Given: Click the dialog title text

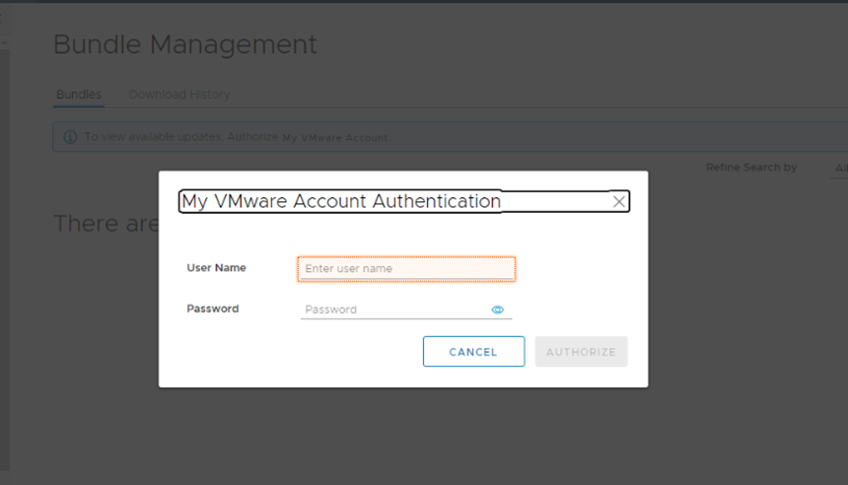Looking at the screenshot, I should tap(341, 201).
